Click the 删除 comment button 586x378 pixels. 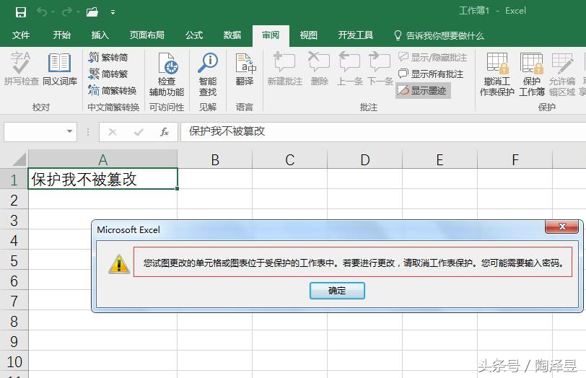[x=319, y=69]
